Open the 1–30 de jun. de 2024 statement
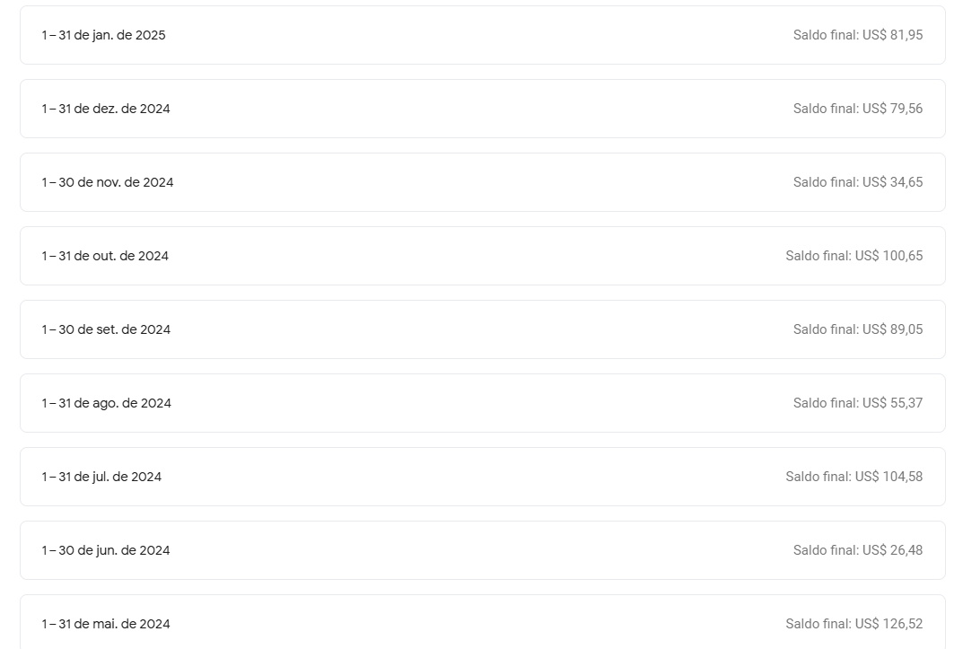 106,550
